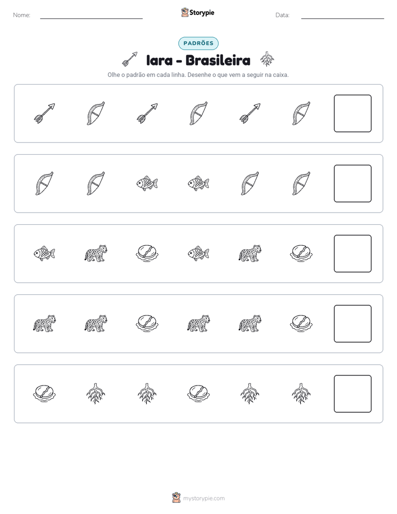Click the Data input line
The image size is (397, 514).
[343, 16]
